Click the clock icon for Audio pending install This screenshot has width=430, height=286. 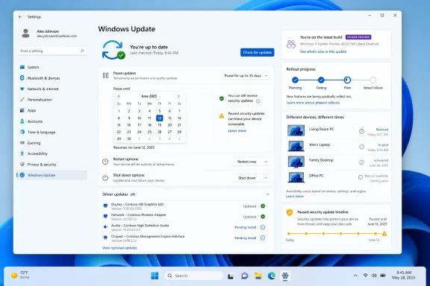[263, 227]
